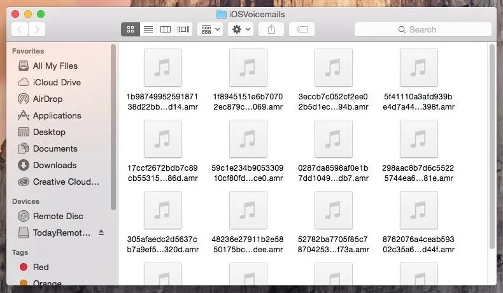Click in the Search field
This screenshot has width=503, height=293.
point(423,29)
